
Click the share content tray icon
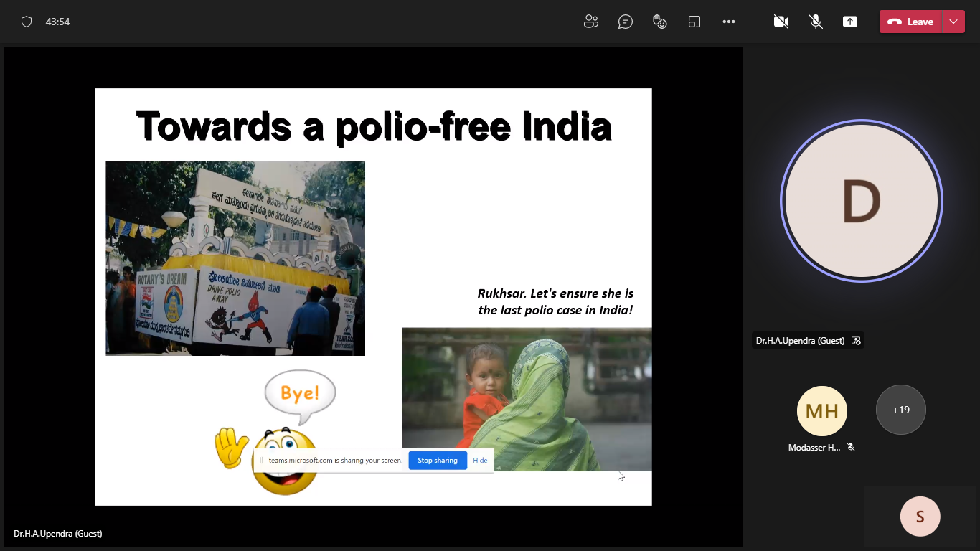click(850, 22)
